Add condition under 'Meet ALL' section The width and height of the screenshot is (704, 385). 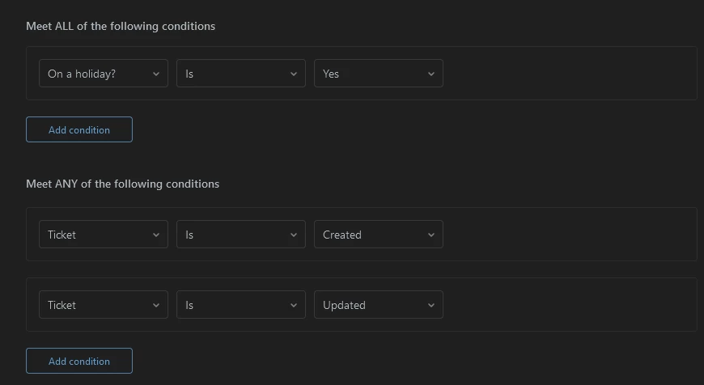[x=79, y=129]
